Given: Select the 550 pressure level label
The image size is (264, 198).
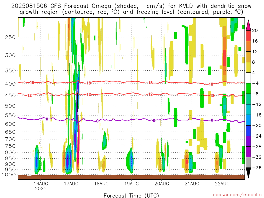Looking at the screenshot, I should [10, 115].
